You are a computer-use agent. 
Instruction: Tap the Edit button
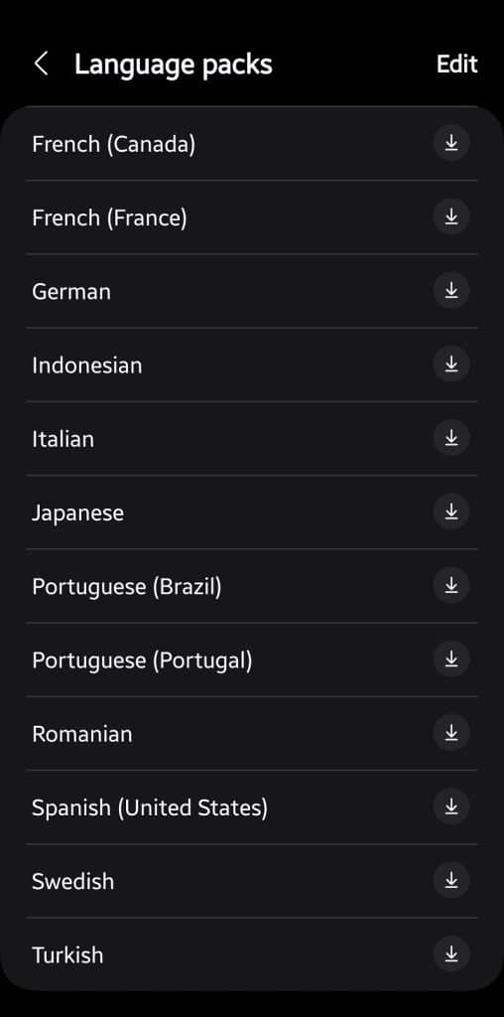pos(456,65)
